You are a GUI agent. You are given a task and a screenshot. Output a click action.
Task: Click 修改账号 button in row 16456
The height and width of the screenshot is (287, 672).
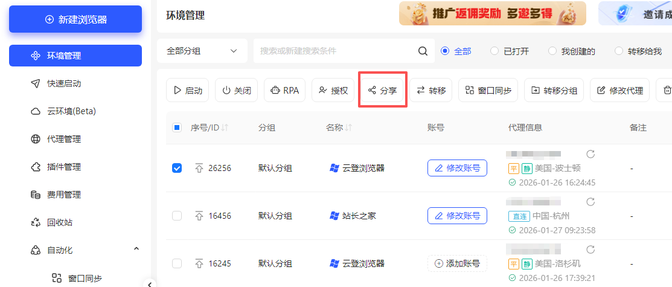(457, 216)
